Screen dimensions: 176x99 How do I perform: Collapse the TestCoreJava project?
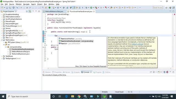(x=2, y=40)
